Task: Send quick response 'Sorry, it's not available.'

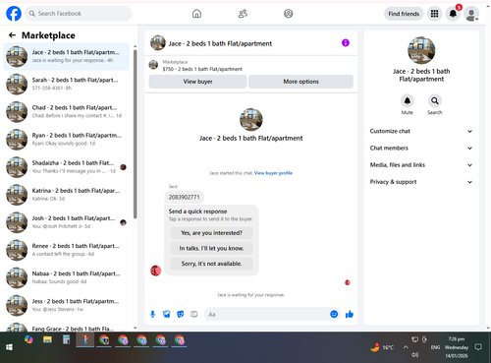Action: coord(211,264)
